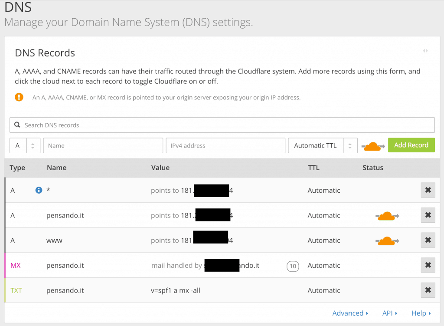
Task: Click the DNS Records heading
Action: point(44,53)
